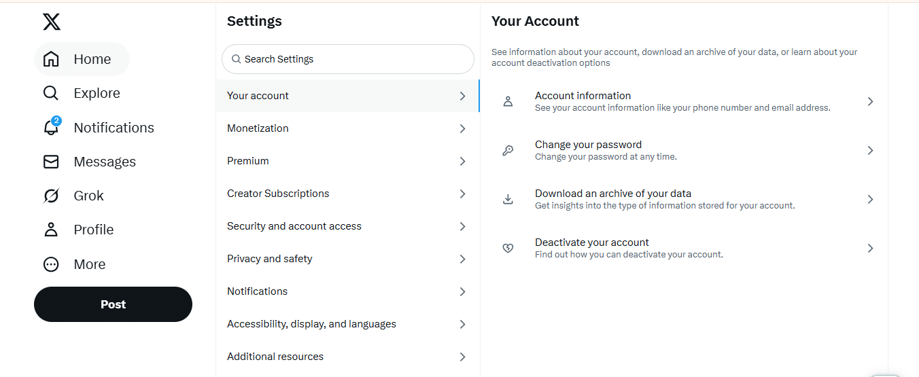919x377 pixels.
Task: Open Messages via the envelope icon
Action: pyautogui.click(x=51, y=162)
